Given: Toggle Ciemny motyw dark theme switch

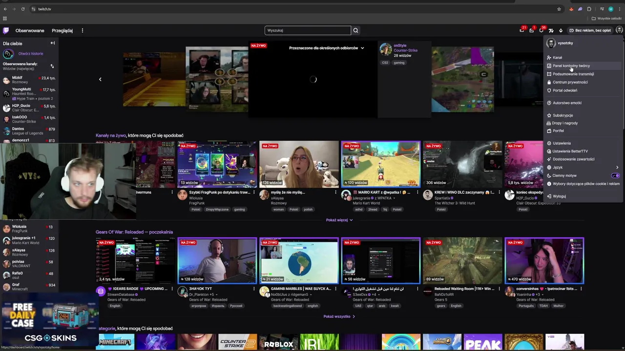Looking at the screenshot, I should click(615, 175).
